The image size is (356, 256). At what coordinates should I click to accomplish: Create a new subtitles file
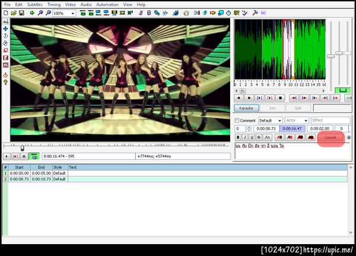[x=6, y=13]
